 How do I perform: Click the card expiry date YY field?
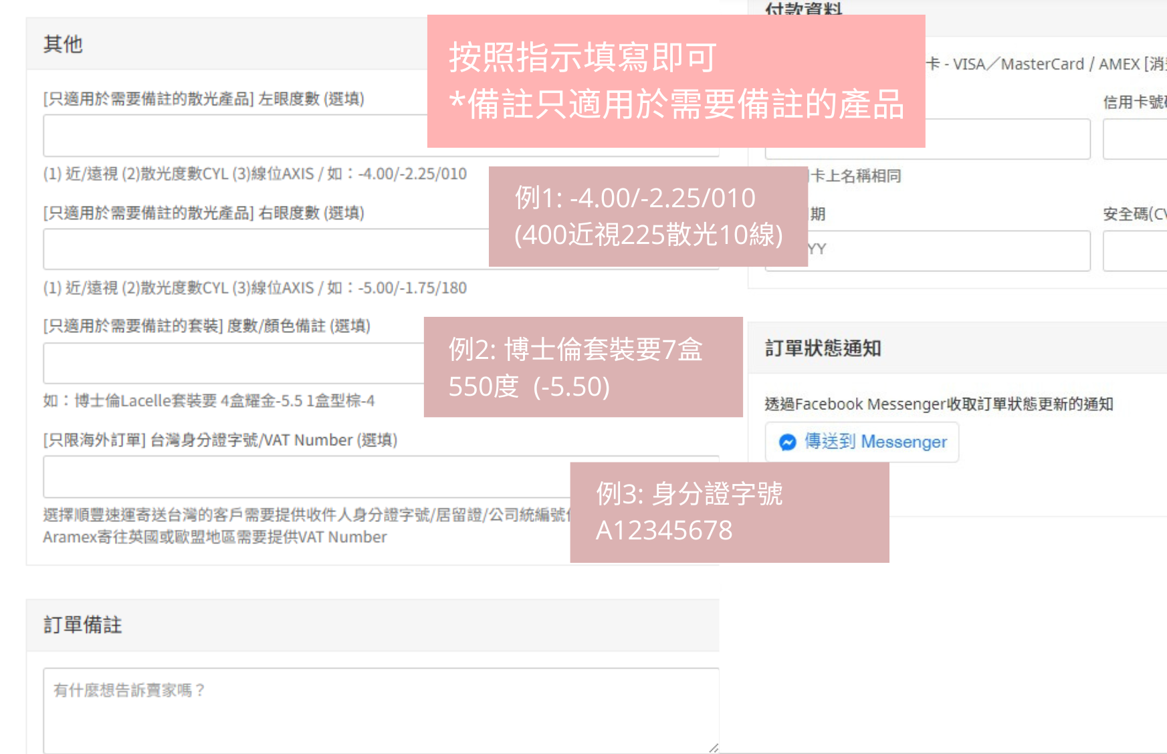[948, 251]
